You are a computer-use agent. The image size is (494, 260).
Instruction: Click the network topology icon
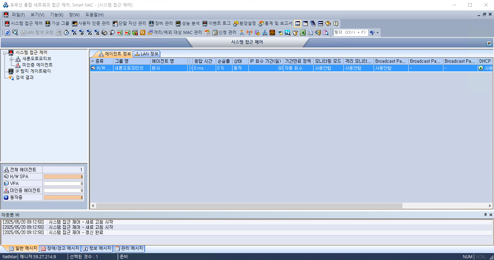pyautogui.click(x=265, y=33)
